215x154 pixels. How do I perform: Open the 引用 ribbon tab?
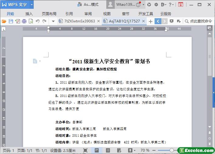[69, 14]
